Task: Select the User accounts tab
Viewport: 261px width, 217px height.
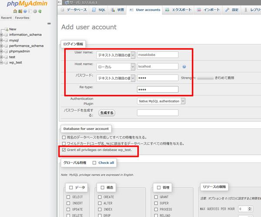Action: point(145,10)
